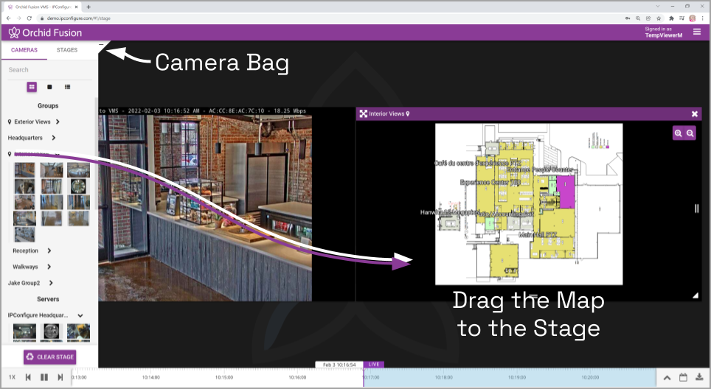Click the magenta room on floor plan
711x389 pixels.
[x=566, y=192]
